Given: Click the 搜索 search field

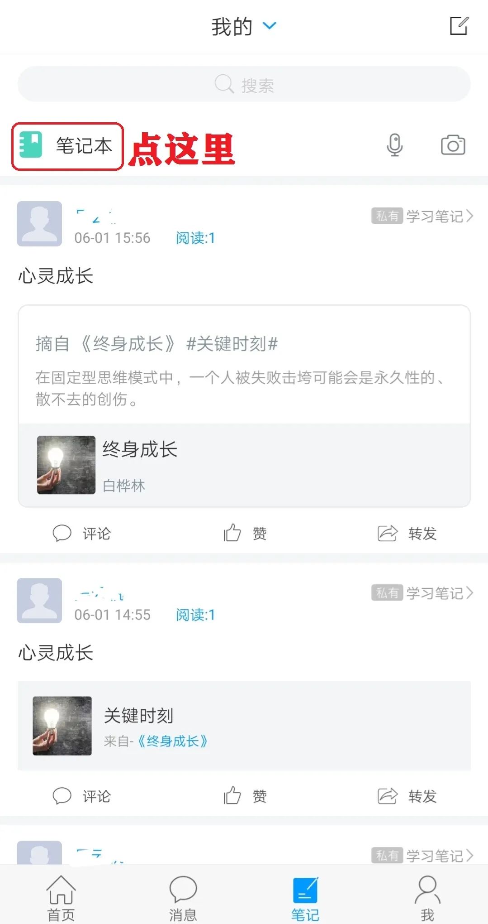Looking at the screenshot, I should click(x=244, y=84).
